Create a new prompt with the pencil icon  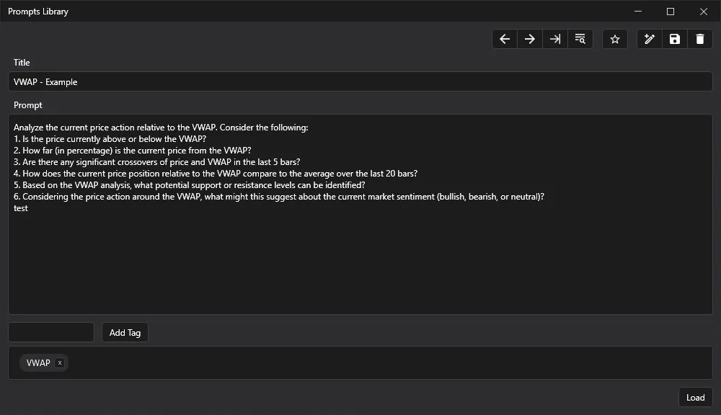click(649, 38)
